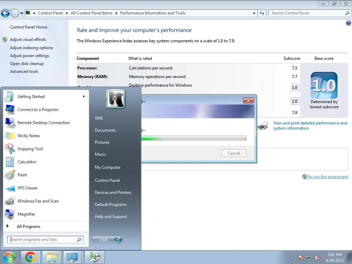The image size is (352, 264).
Task: Expand breadcrumb arrow after All Control Panel Items
Action: point(116,13)
